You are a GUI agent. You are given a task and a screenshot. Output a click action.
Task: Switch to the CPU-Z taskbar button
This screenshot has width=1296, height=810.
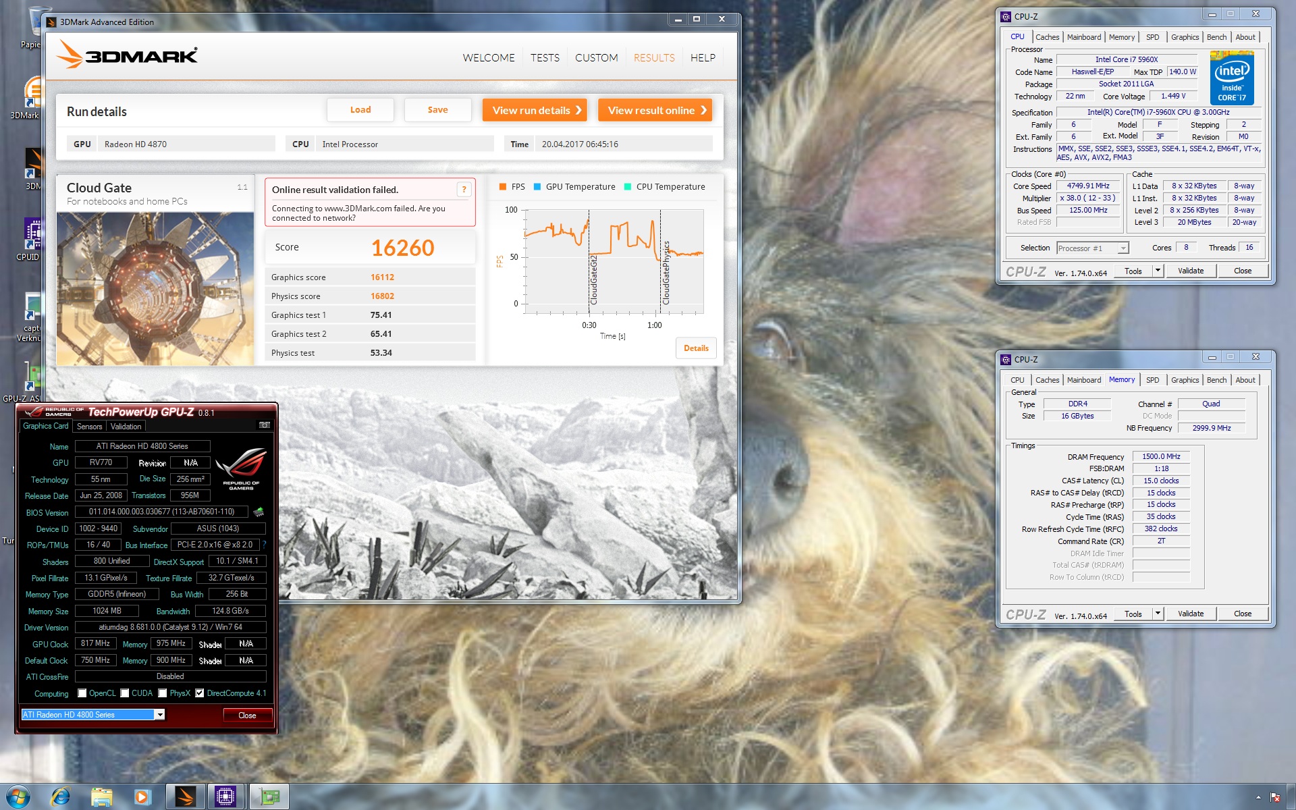[x=226, y=796]
